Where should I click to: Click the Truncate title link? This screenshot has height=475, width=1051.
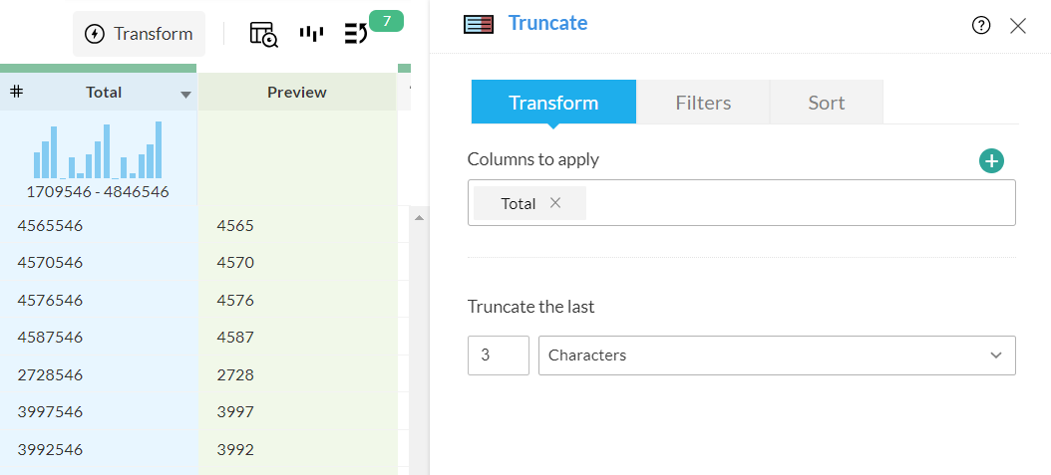coord(547,23)
